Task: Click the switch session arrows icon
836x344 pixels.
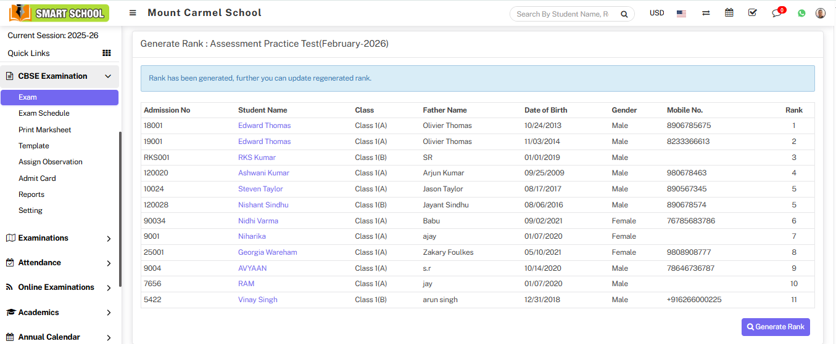Action: (706, 13)
